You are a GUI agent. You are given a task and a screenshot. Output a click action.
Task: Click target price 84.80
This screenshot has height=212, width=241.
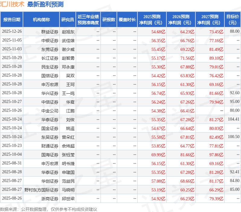point(235,181)
